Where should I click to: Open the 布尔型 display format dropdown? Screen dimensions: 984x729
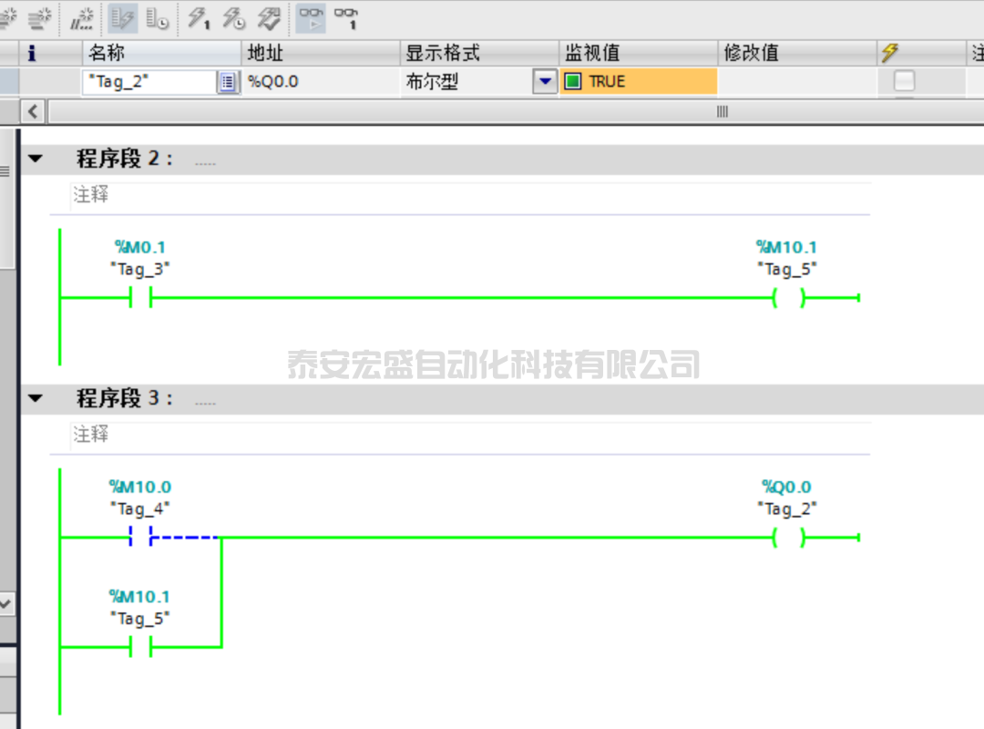click(545, 82)
